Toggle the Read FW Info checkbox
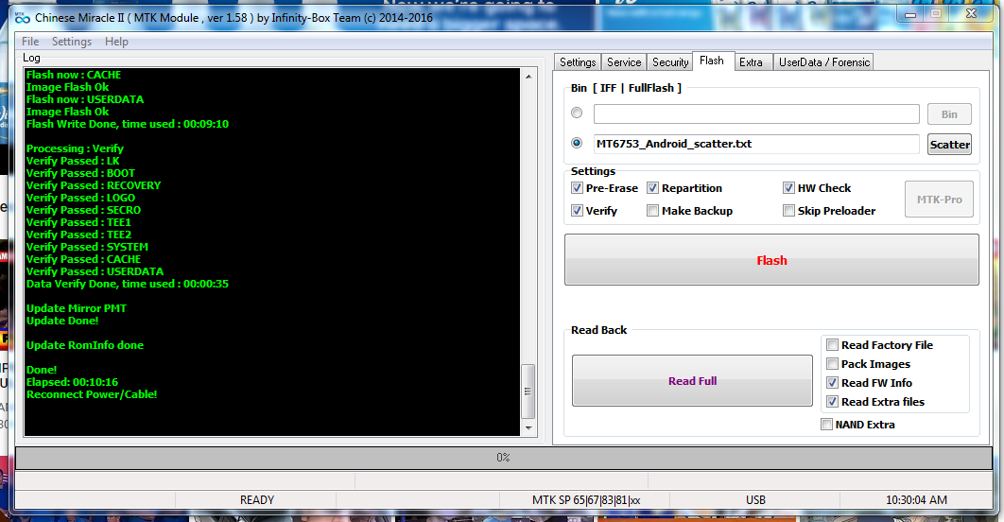The image size is (1004, 522). [x=832, y=383]
